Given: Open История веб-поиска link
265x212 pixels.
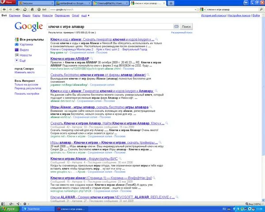Looking at the screenshot, I should [213, 15].
